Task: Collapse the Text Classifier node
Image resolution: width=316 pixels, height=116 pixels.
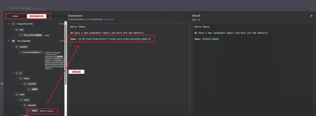Action: coord(9,41)
